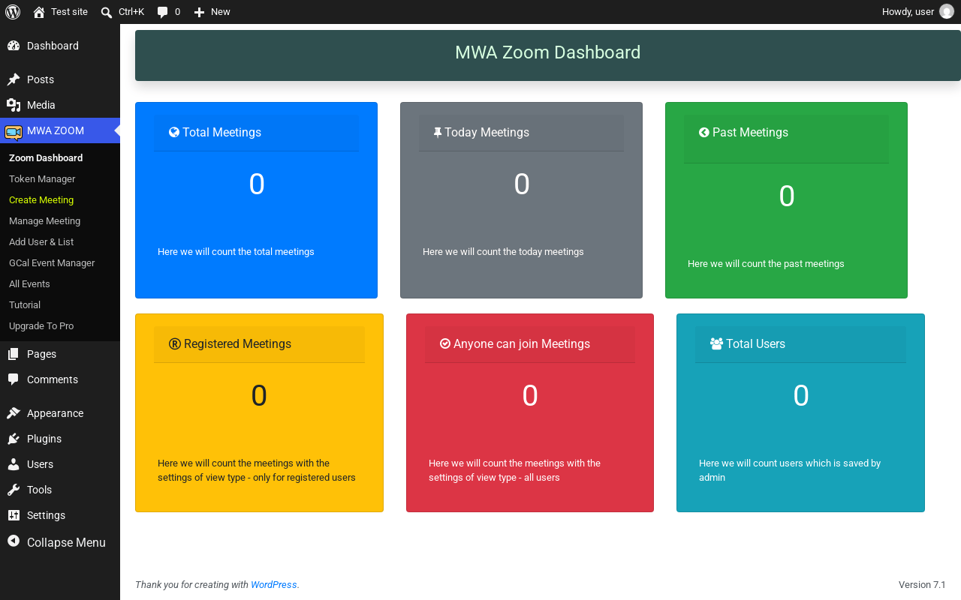Collapse the admin sidebar menu
The height and width of the screenshot is (600, 961).
tap(60, 541)
